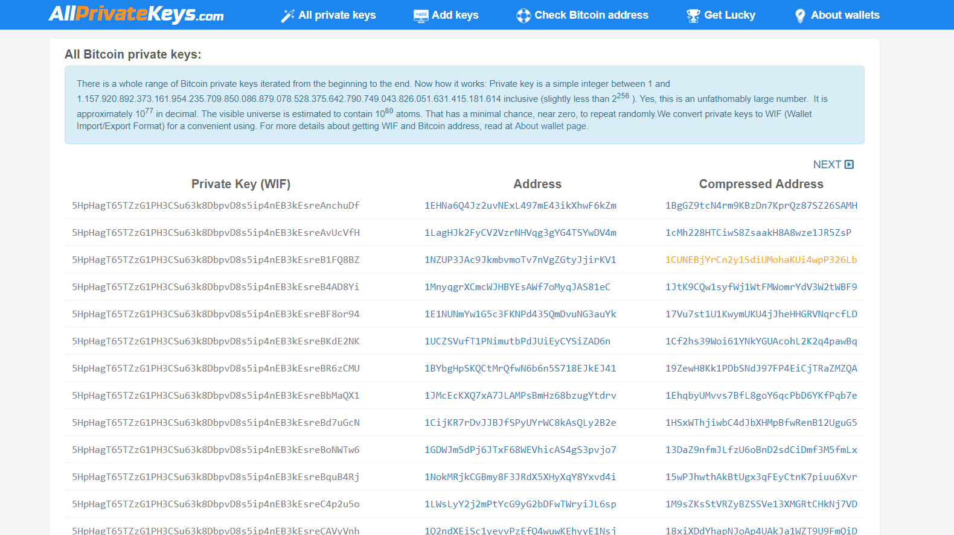Click the AllPrivateKeys.com logo
This screenshot has width=954, height=535.
(x=136, y=14)
